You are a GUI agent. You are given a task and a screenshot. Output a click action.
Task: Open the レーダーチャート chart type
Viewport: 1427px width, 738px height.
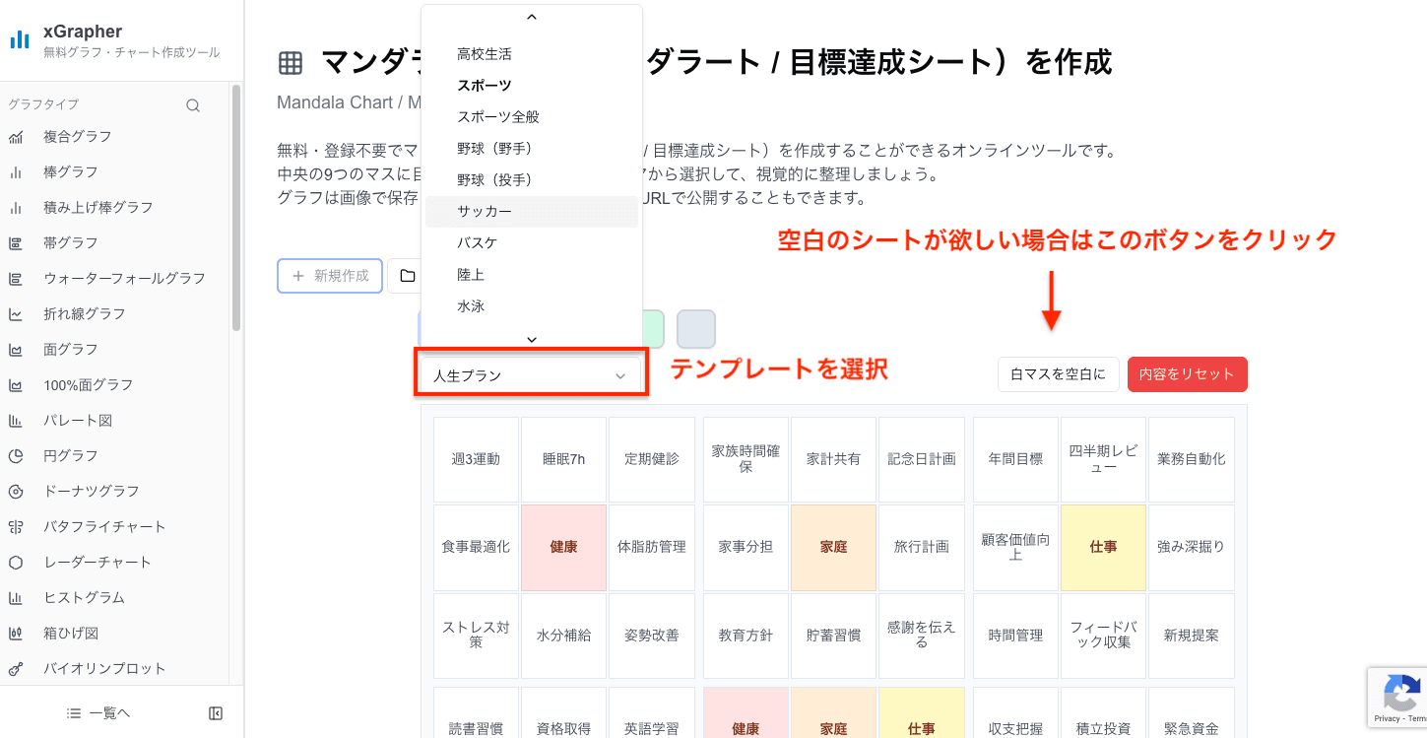click(97, 563)
